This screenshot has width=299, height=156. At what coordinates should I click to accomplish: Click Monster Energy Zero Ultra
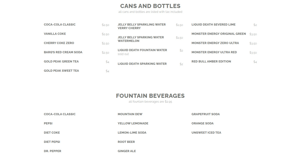tap(215, 43)
